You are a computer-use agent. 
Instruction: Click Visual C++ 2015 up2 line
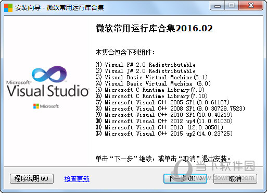(x=164, y=134)
